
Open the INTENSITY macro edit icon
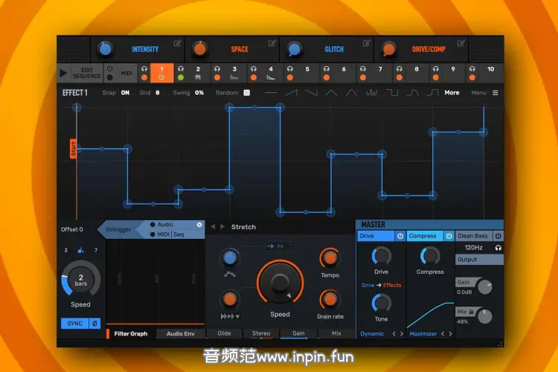(177, 43)
